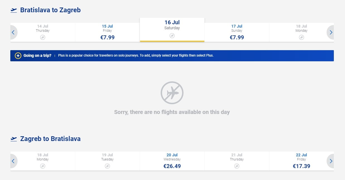
Task: Click the large no-flights plane icon
Action: tap(172, 93)
